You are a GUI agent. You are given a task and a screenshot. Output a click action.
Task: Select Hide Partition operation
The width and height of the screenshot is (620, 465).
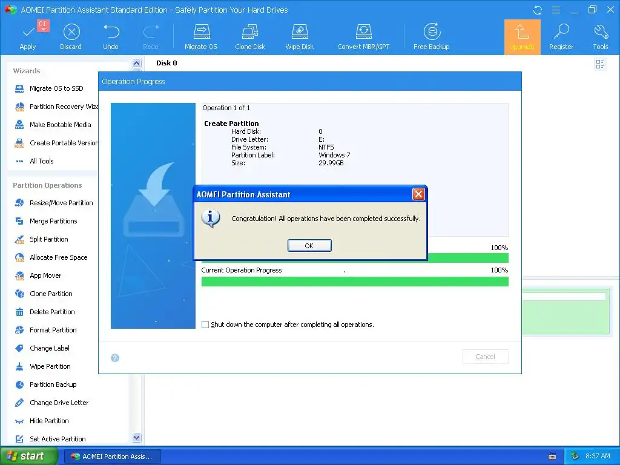42,421
